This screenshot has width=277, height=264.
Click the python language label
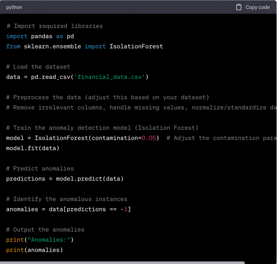point(14,7)
